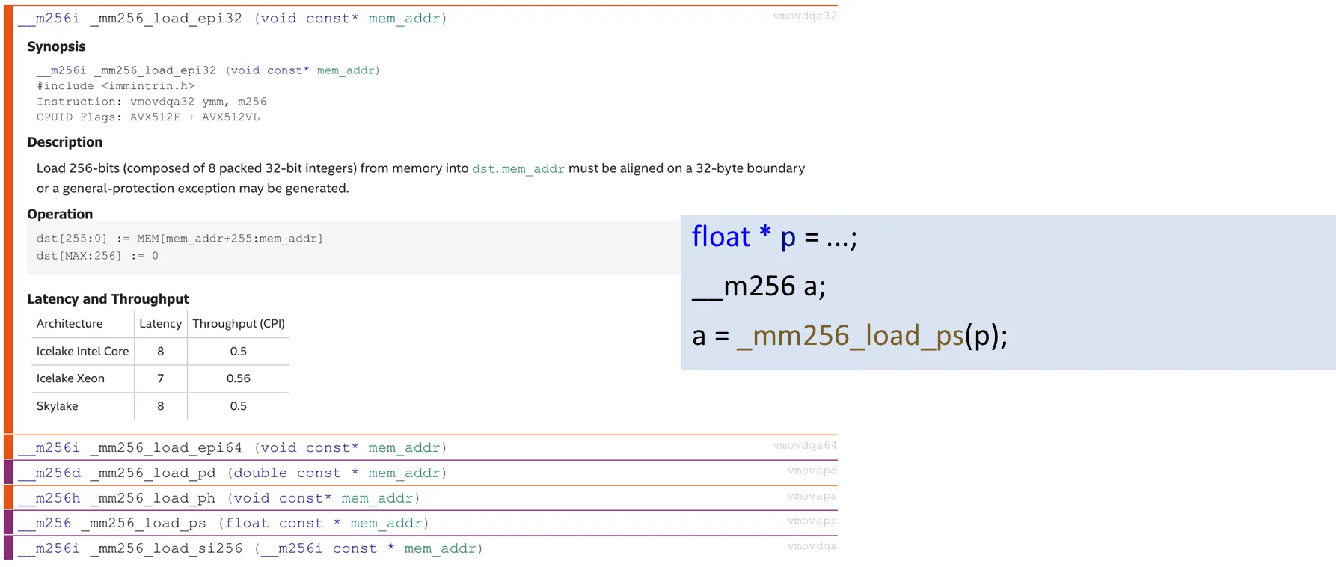Open the _mm256_load_si256 intrinsic entry
This screenshot has width=1336, height=567.
pos(250,549)
